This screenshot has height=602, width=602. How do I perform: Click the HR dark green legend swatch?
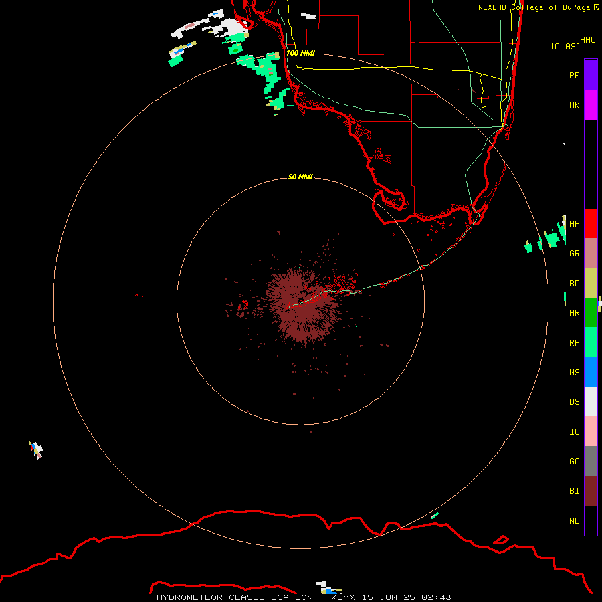pos(591,312)
